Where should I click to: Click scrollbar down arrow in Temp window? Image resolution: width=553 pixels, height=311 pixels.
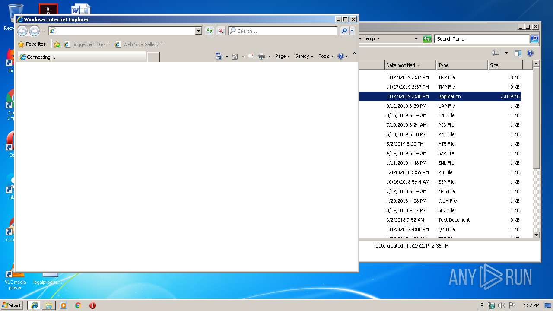(x=536, y=235)
